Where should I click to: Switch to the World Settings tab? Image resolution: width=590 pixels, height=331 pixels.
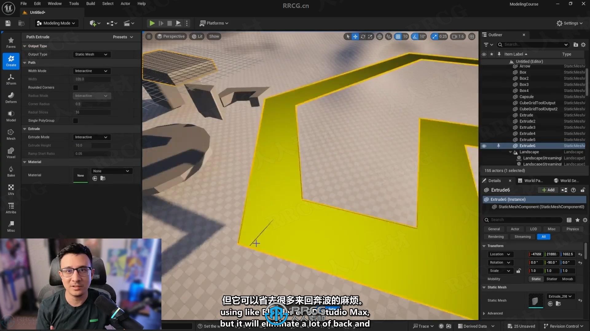point(566,181)
